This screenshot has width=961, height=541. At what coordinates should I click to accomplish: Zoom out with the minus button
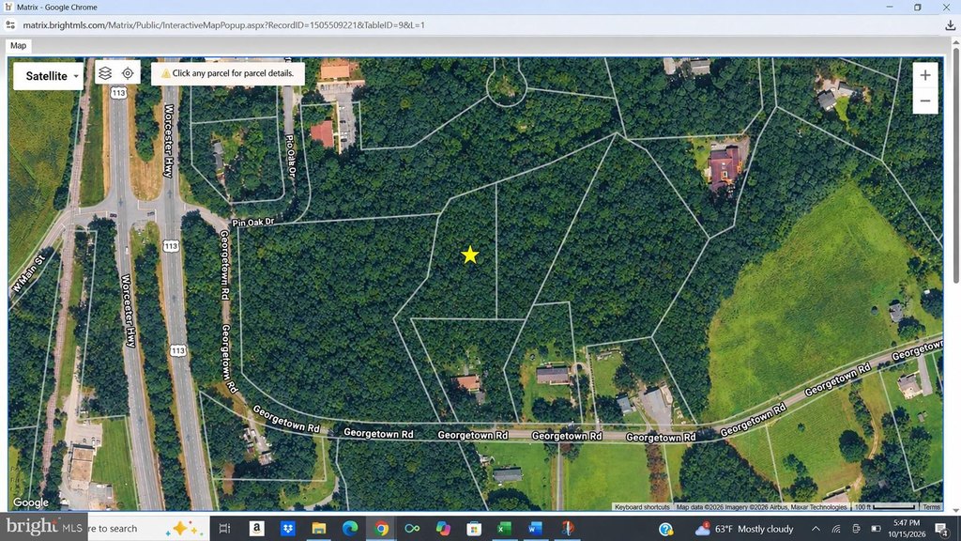coord(924,101)
